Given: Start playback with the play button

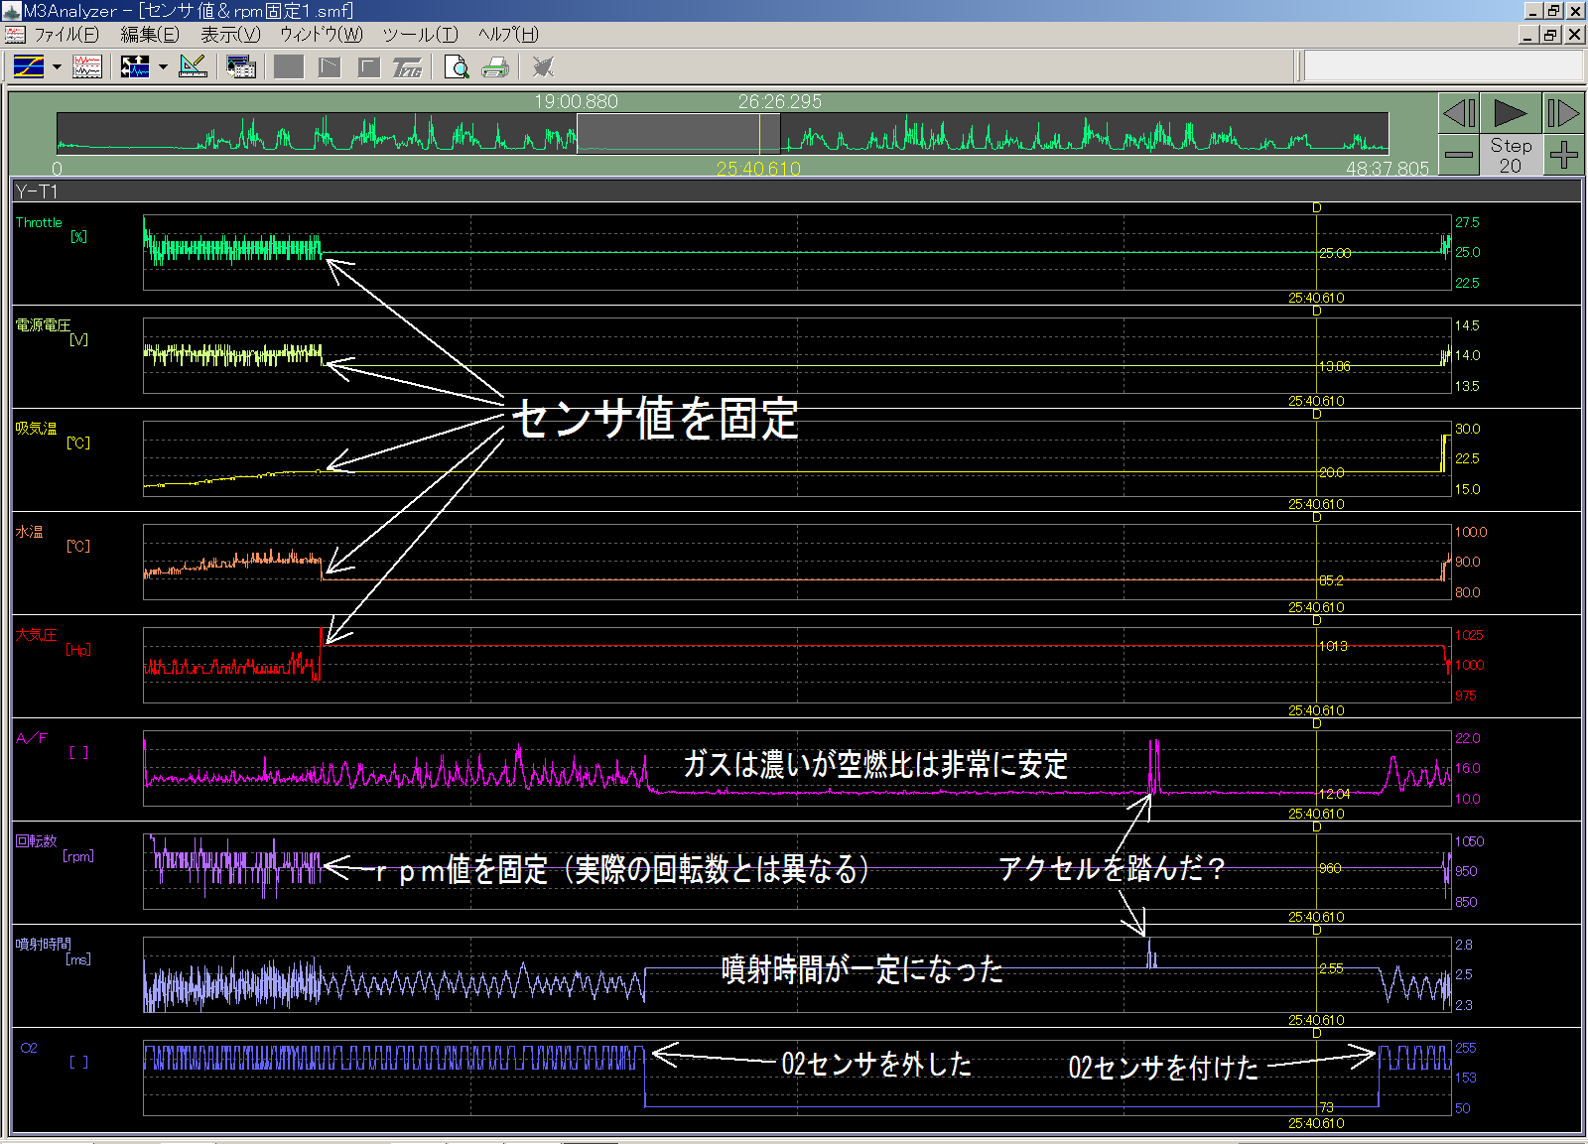Looking at the screenshot, I should [1511, 113].
